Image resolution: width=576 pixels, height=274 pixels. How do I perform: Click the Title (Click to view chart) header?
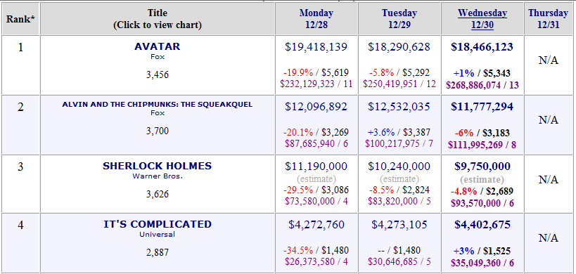[x=158, y=19]
